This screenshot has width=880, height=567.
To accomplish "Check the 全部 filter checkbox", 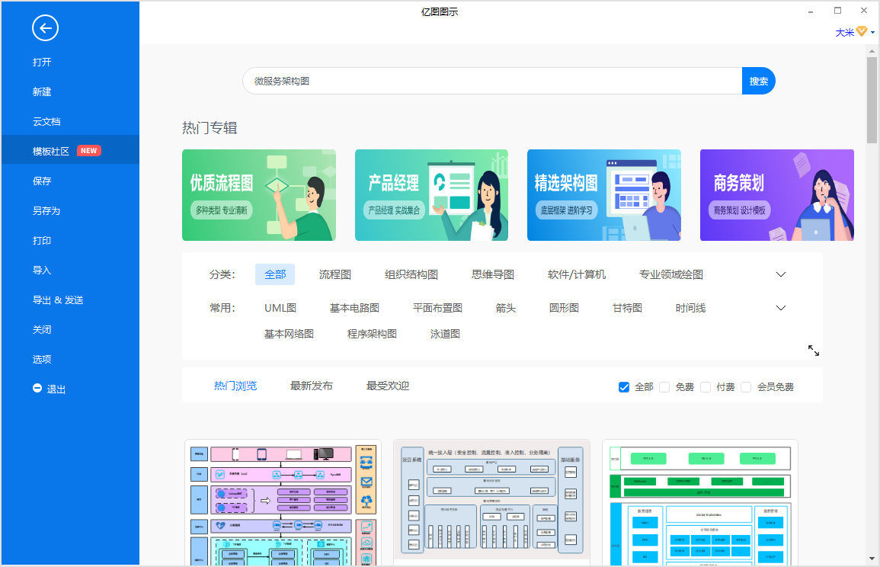I will 623,387.
